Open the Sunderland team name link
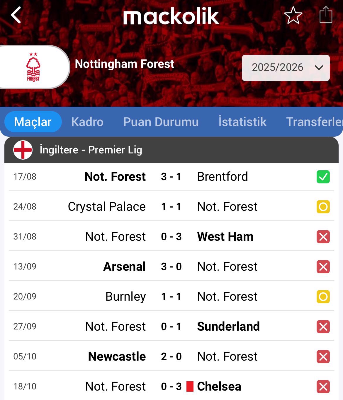Image resolution: width=343 pixels, height=400 pixels. 228,327
